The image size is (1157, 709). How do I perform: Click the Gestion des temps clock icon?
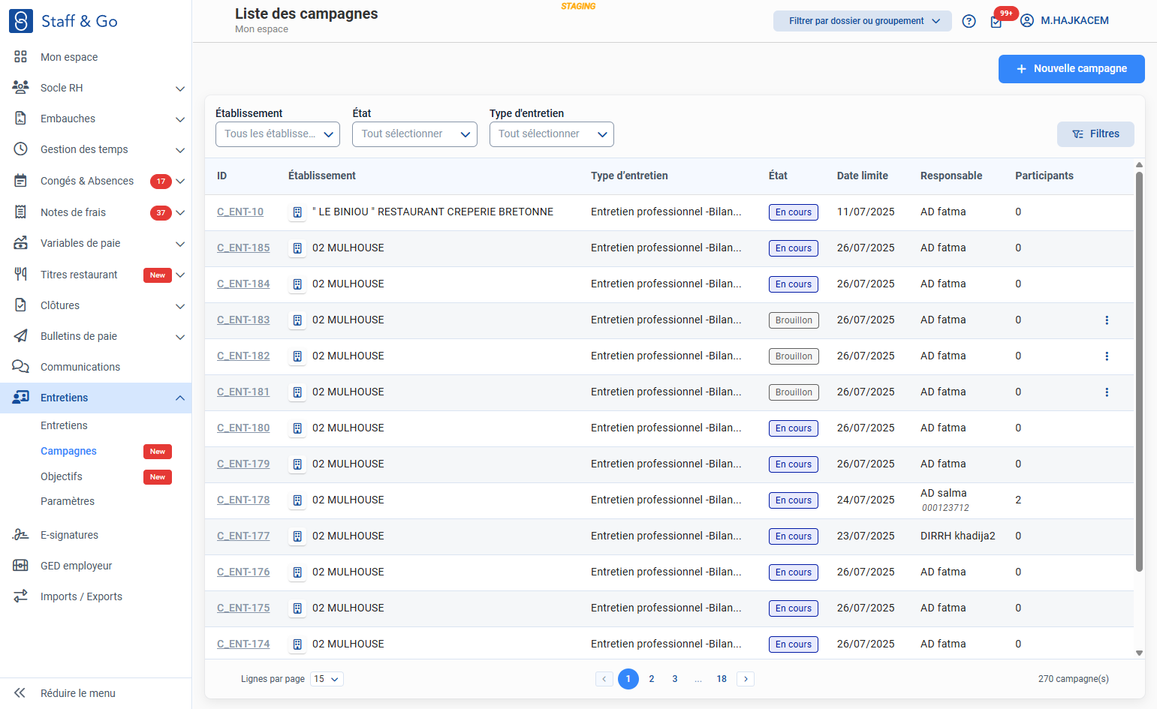tap(20, 149)
